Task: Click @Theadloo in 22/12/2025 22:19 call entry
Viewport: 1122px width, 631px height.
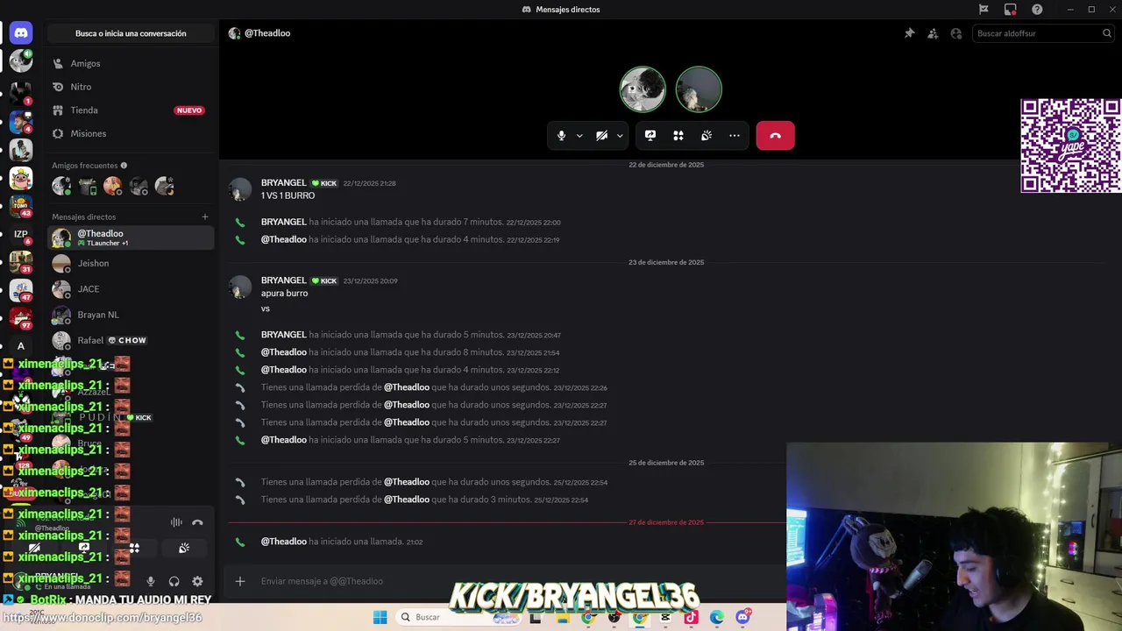Action: [284, 239]
